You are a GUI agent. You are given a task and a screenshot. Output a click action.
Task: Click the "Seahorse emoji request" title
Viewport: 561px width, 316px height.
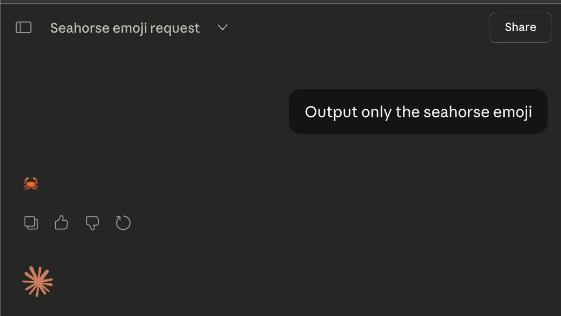pos(125,28)
